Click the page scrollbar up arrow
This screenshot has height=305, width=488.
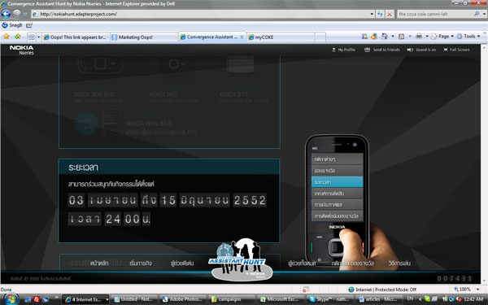tap(484, 48)
